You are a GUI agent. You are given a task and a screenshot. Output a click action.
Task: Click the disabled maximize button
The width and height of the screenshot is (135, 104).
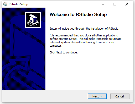tap(115, 4)
